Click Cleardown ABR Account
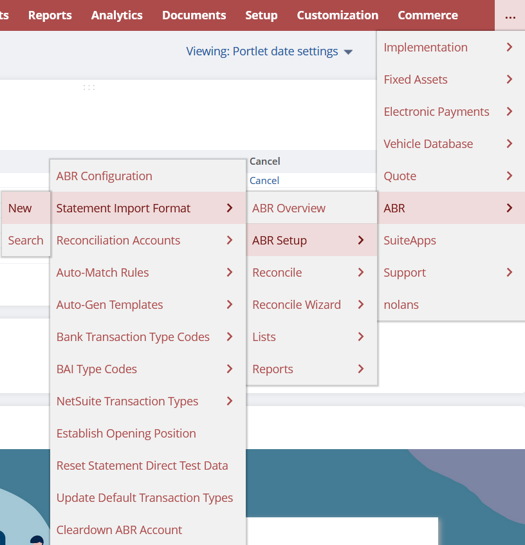 pos(120,530)
